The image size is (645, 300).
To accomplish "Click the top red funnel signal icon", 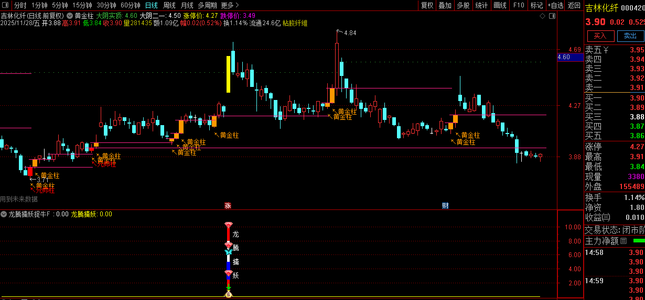I will click(x=228, y=225).
